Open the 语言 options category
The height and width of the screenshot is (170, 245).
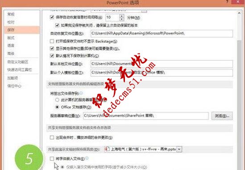coord(11,46)
